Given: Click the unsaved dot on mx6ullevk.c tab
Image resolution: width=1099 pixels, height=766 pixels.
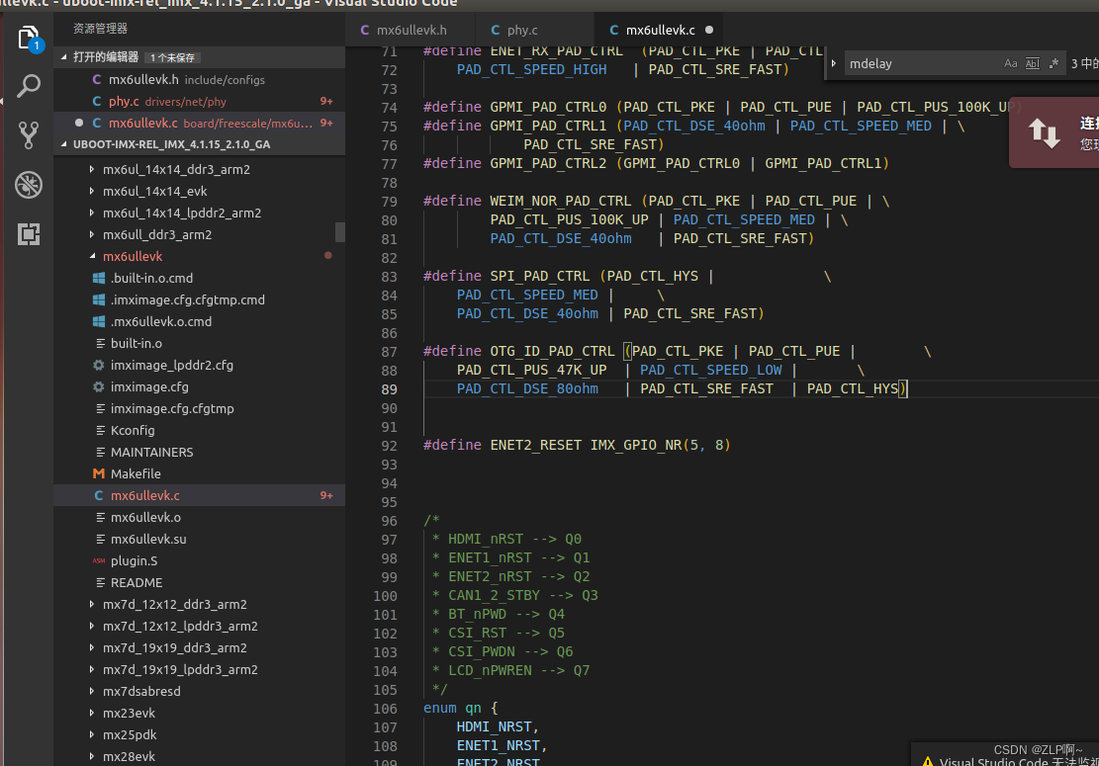Looking at the screenshot, I should point(709,30).
